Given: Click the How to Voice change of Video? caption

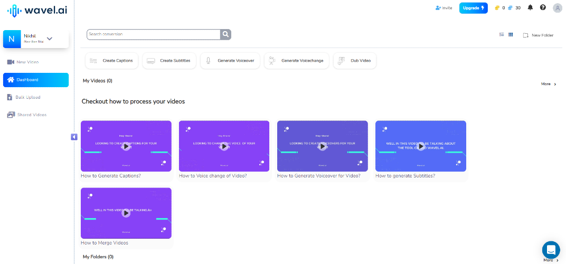Looking at the screenshot, I should [x=213, y=176].
